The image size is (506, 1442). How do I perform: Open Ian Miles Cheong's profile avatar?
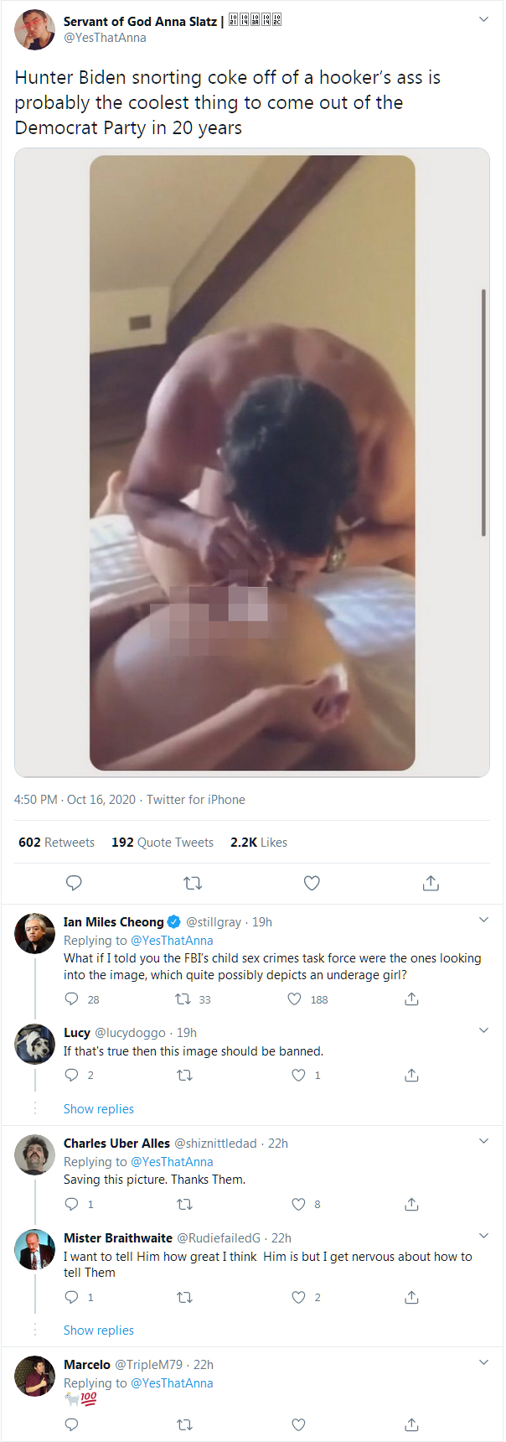pyautogui.click(x=35, y=933)
